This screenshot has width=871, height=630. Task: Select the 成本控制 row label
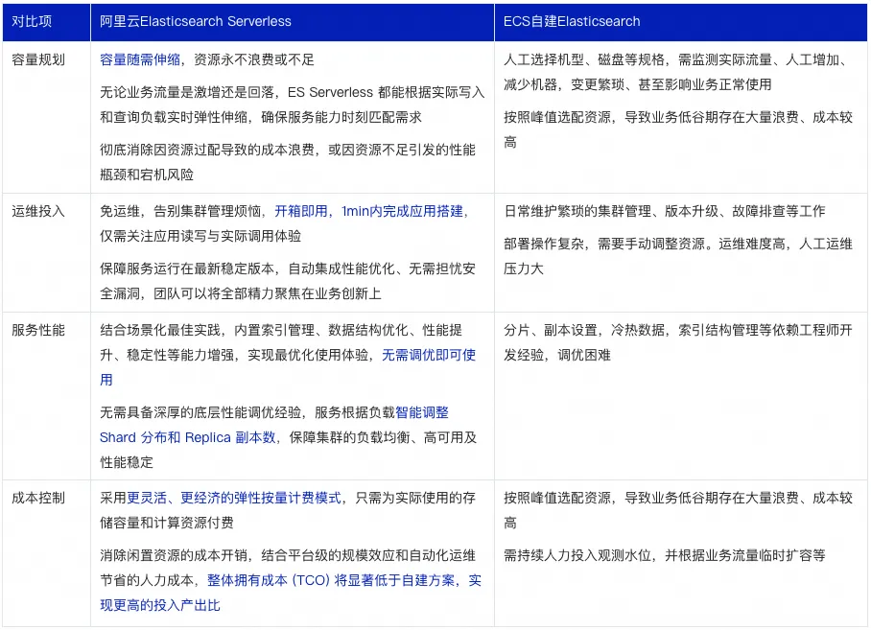pos(37,498)
